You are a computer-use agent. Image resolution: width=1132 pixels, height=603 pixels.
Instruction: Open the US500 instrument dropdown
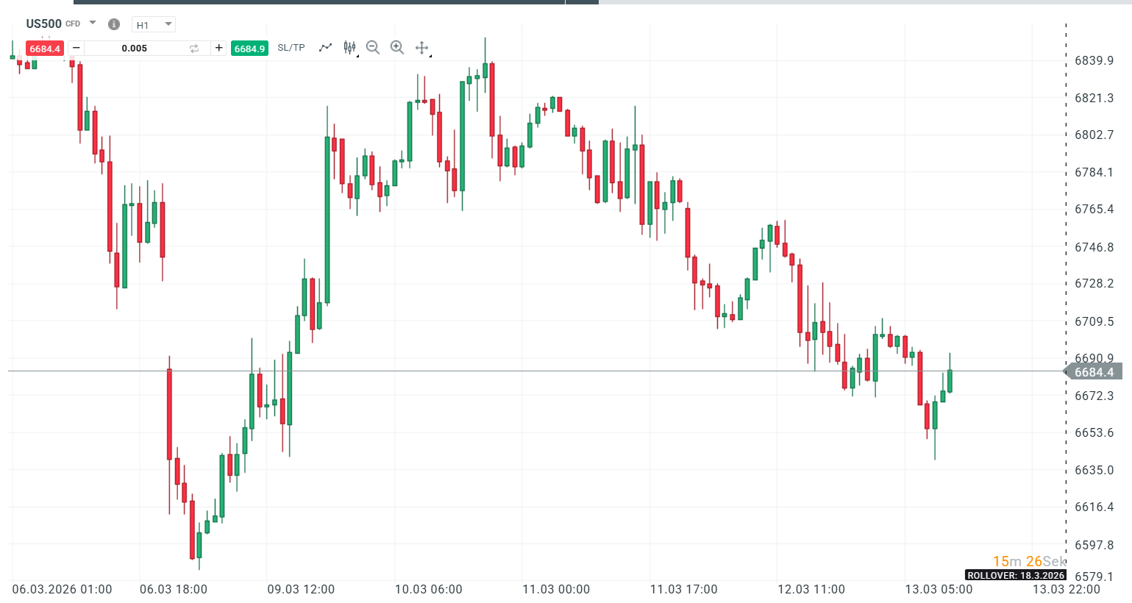(91, 23)
